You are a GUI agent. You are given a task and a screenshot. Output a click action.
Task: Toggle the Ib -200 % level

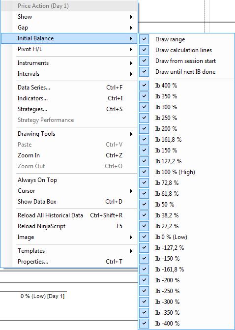click(x=186, y=280)
